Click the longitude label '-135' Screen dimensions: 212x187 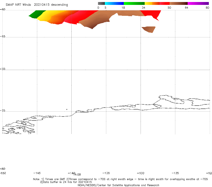pyautogui.click(x=106, y=173)
